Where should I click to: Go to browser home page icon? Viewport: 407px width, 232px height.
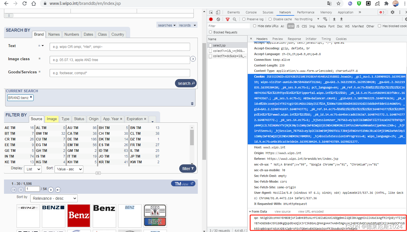pyautogui.click(x=34, y=3)
